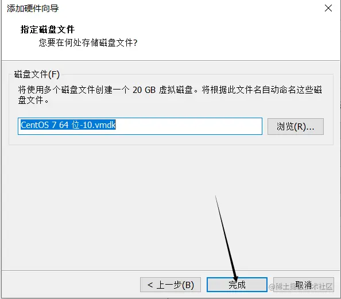The width and height of the screenshot is (341, 299).
Task: Click the word CentOS in the filename field
Action: pyautogui.click(x=35, y=125)
